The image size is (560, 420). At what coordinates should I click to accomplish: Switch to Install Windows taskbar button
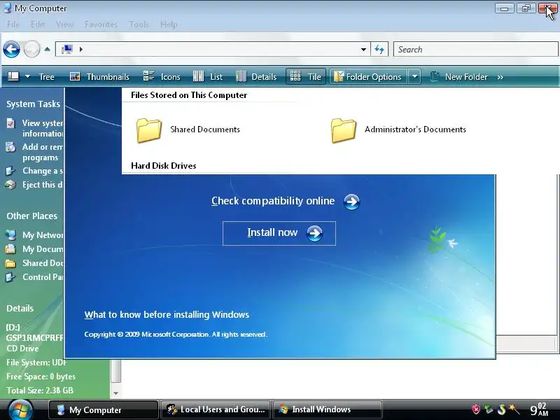tap(327, 409)
